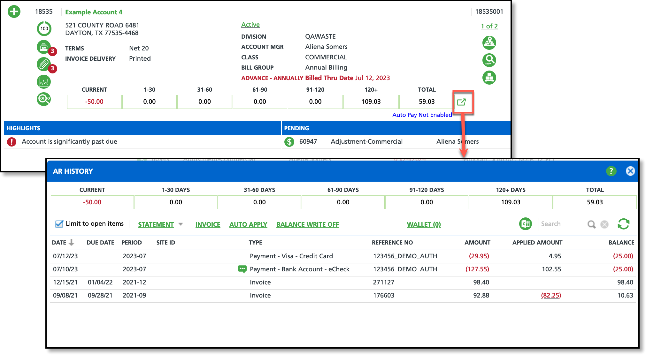Click the comment bubble on eCheck payment
The image size is (646, 355).
pyautogui.click(x=242, y=269)
